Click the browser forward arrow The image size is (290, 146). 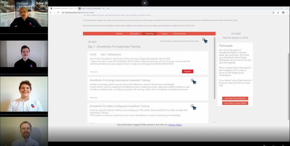click(54, 12)
